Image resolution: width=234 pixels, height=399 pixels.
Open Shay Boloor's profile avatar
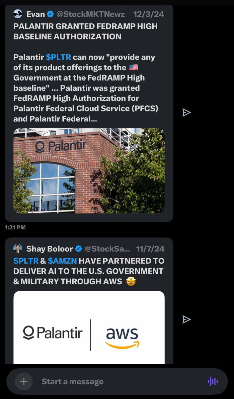(18, 248)
